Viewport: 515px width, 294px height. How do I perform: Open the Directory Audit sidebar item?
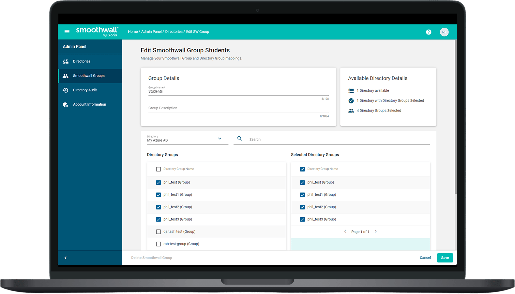(x=90, y=90)
